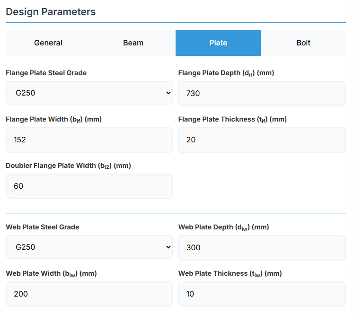Open the Beam tab
Image resolution: width=354 pixels, height=315 pixels.
(133, 43)
